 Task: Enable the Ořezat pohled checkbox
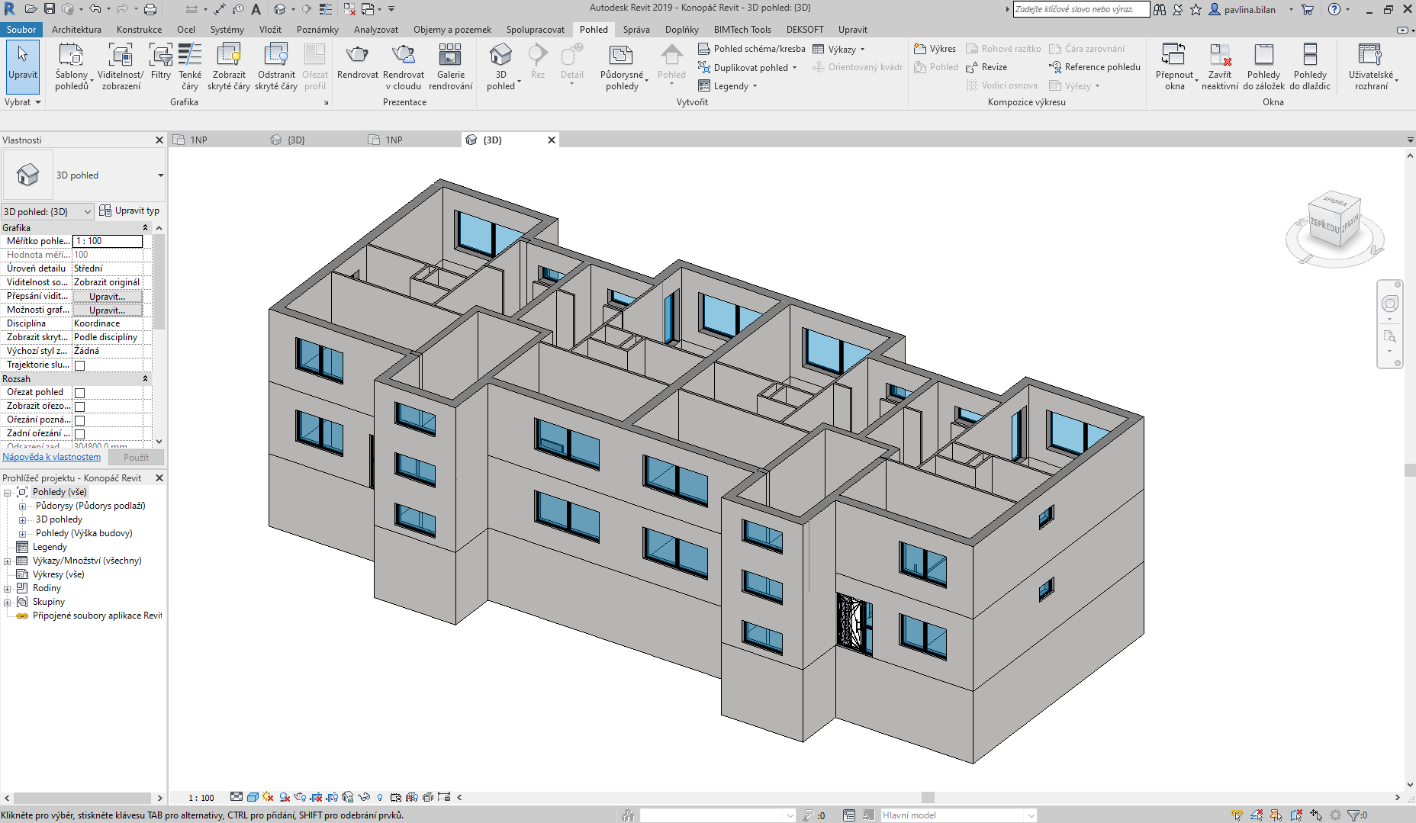coord(80,393)
